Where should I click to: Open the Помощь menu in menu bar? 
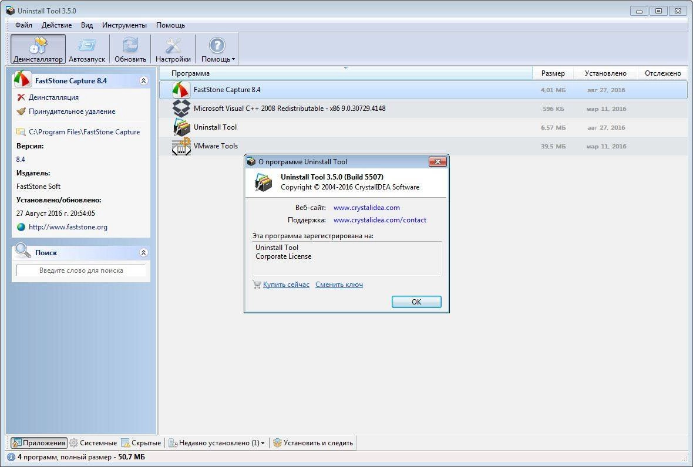point(170,25)
